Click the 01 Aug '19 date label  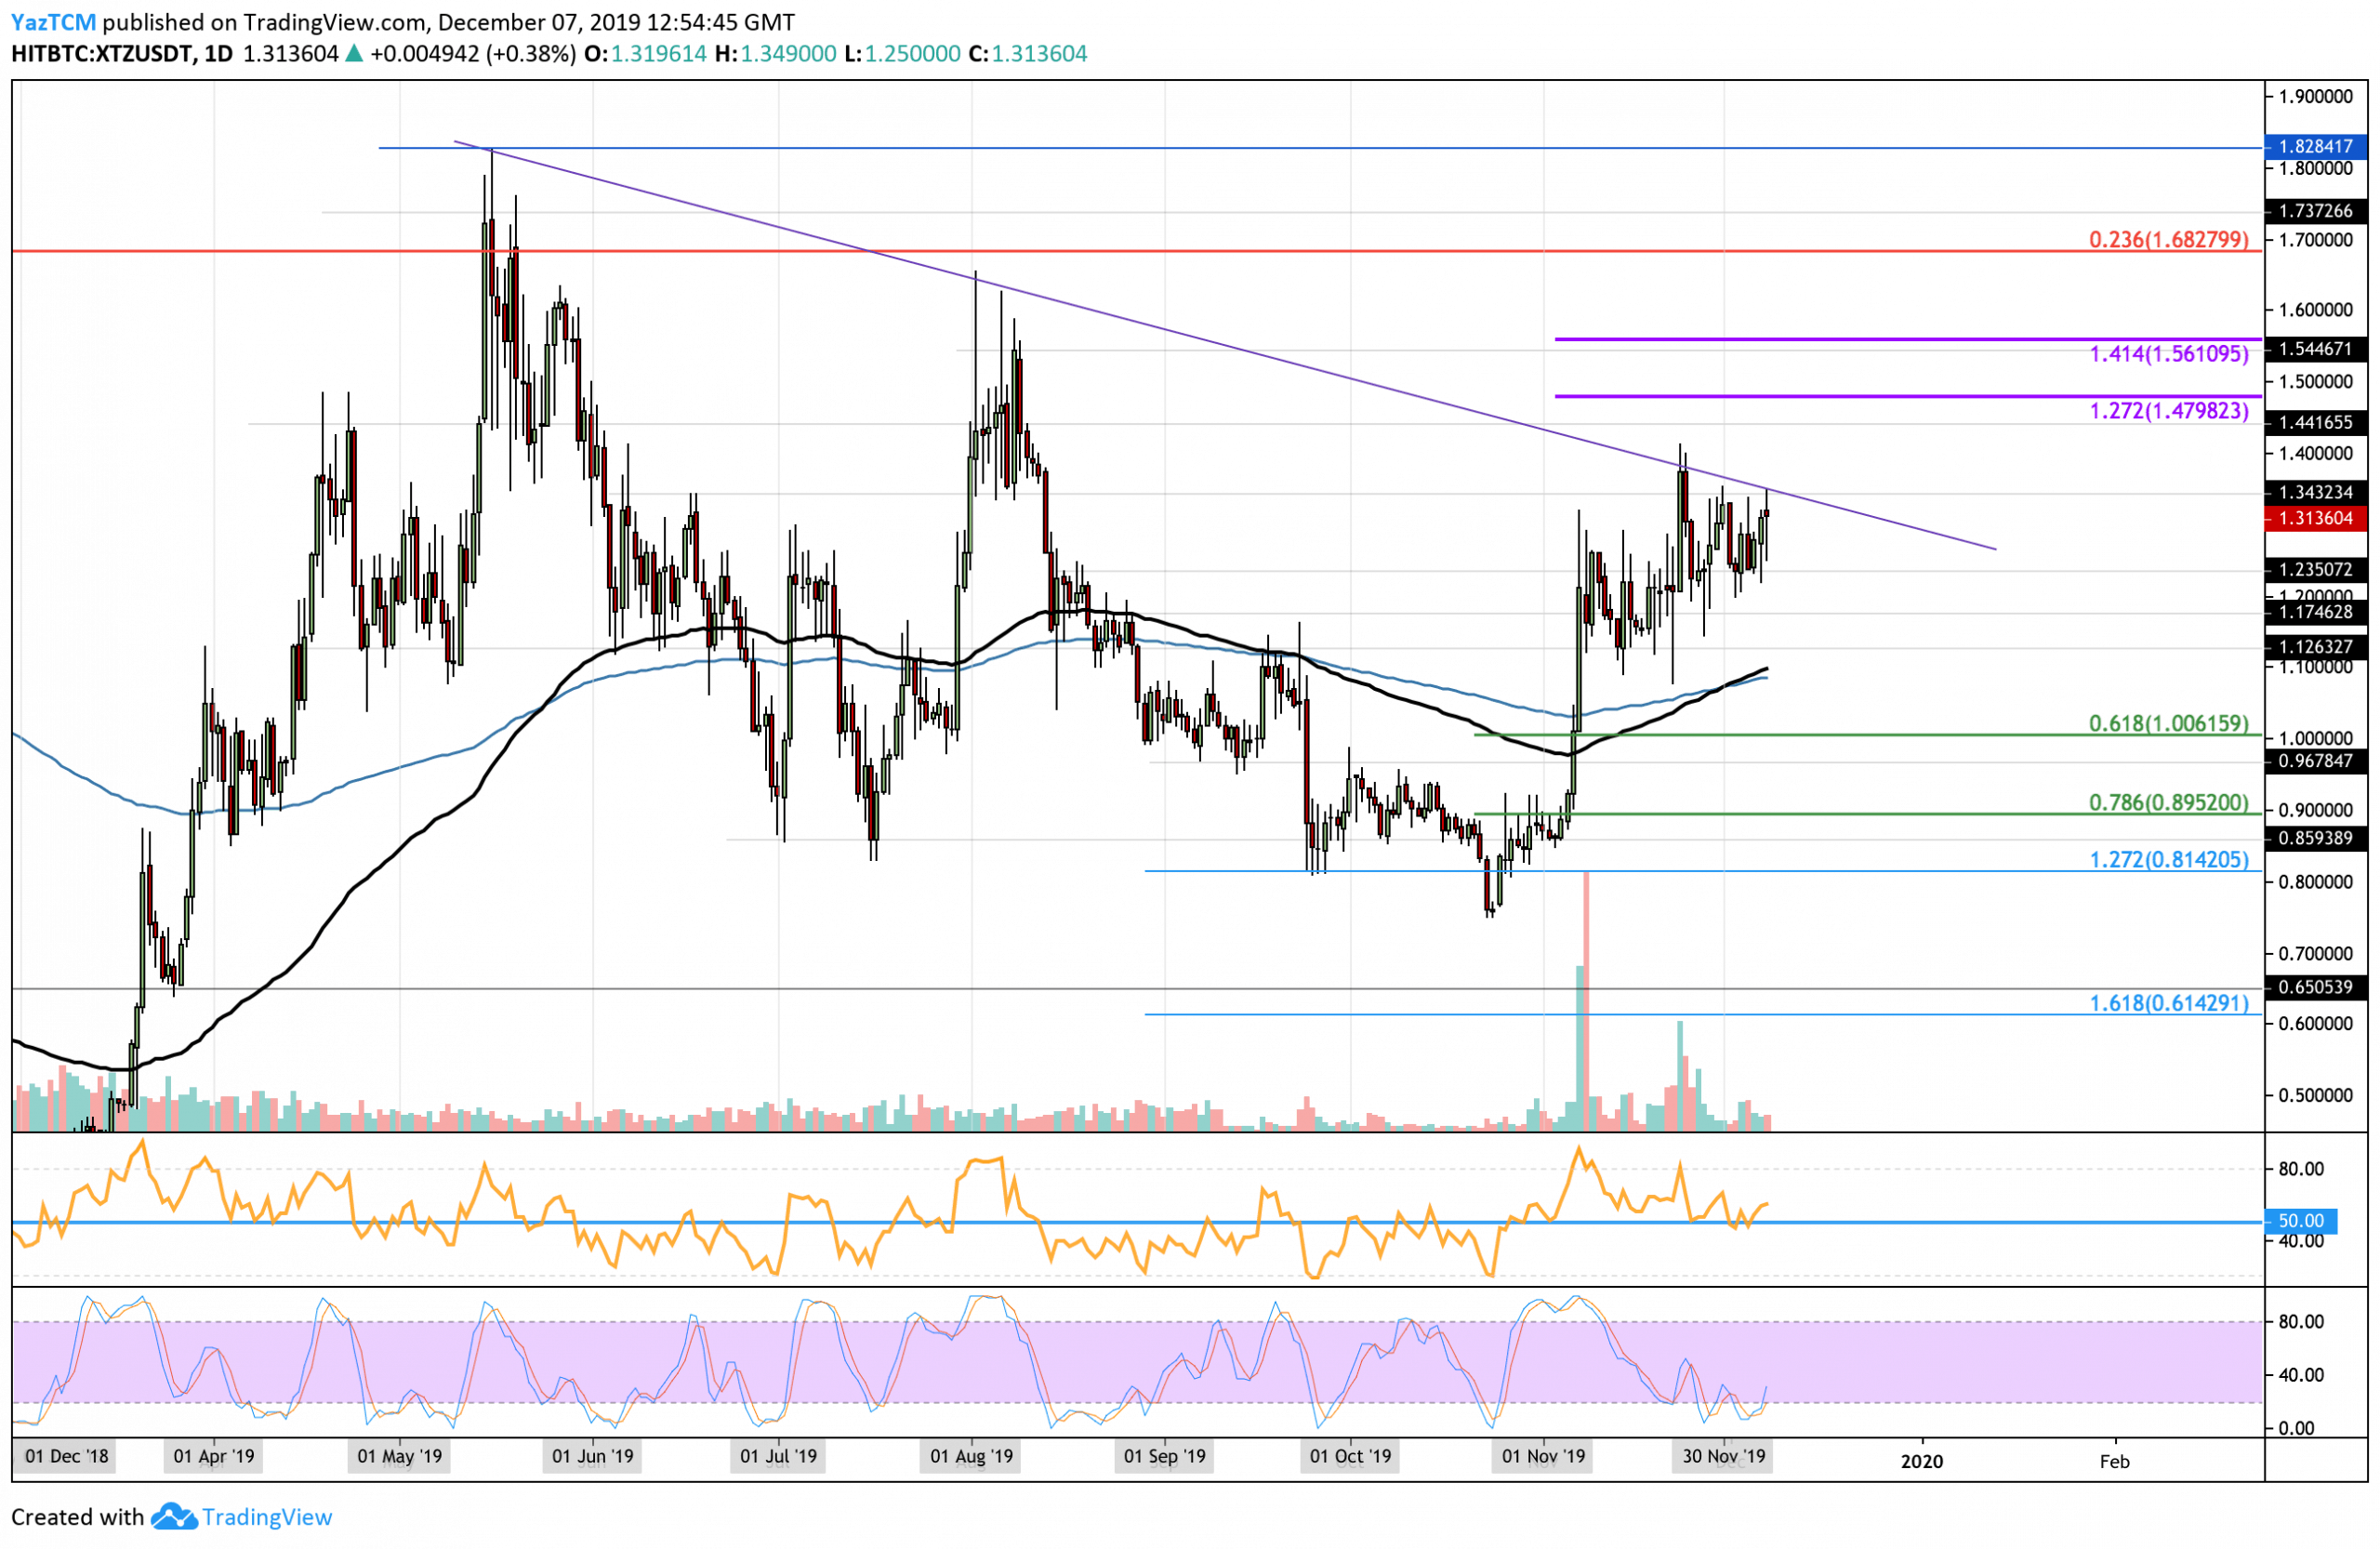pyautogui.click(x=972, y=1456)
